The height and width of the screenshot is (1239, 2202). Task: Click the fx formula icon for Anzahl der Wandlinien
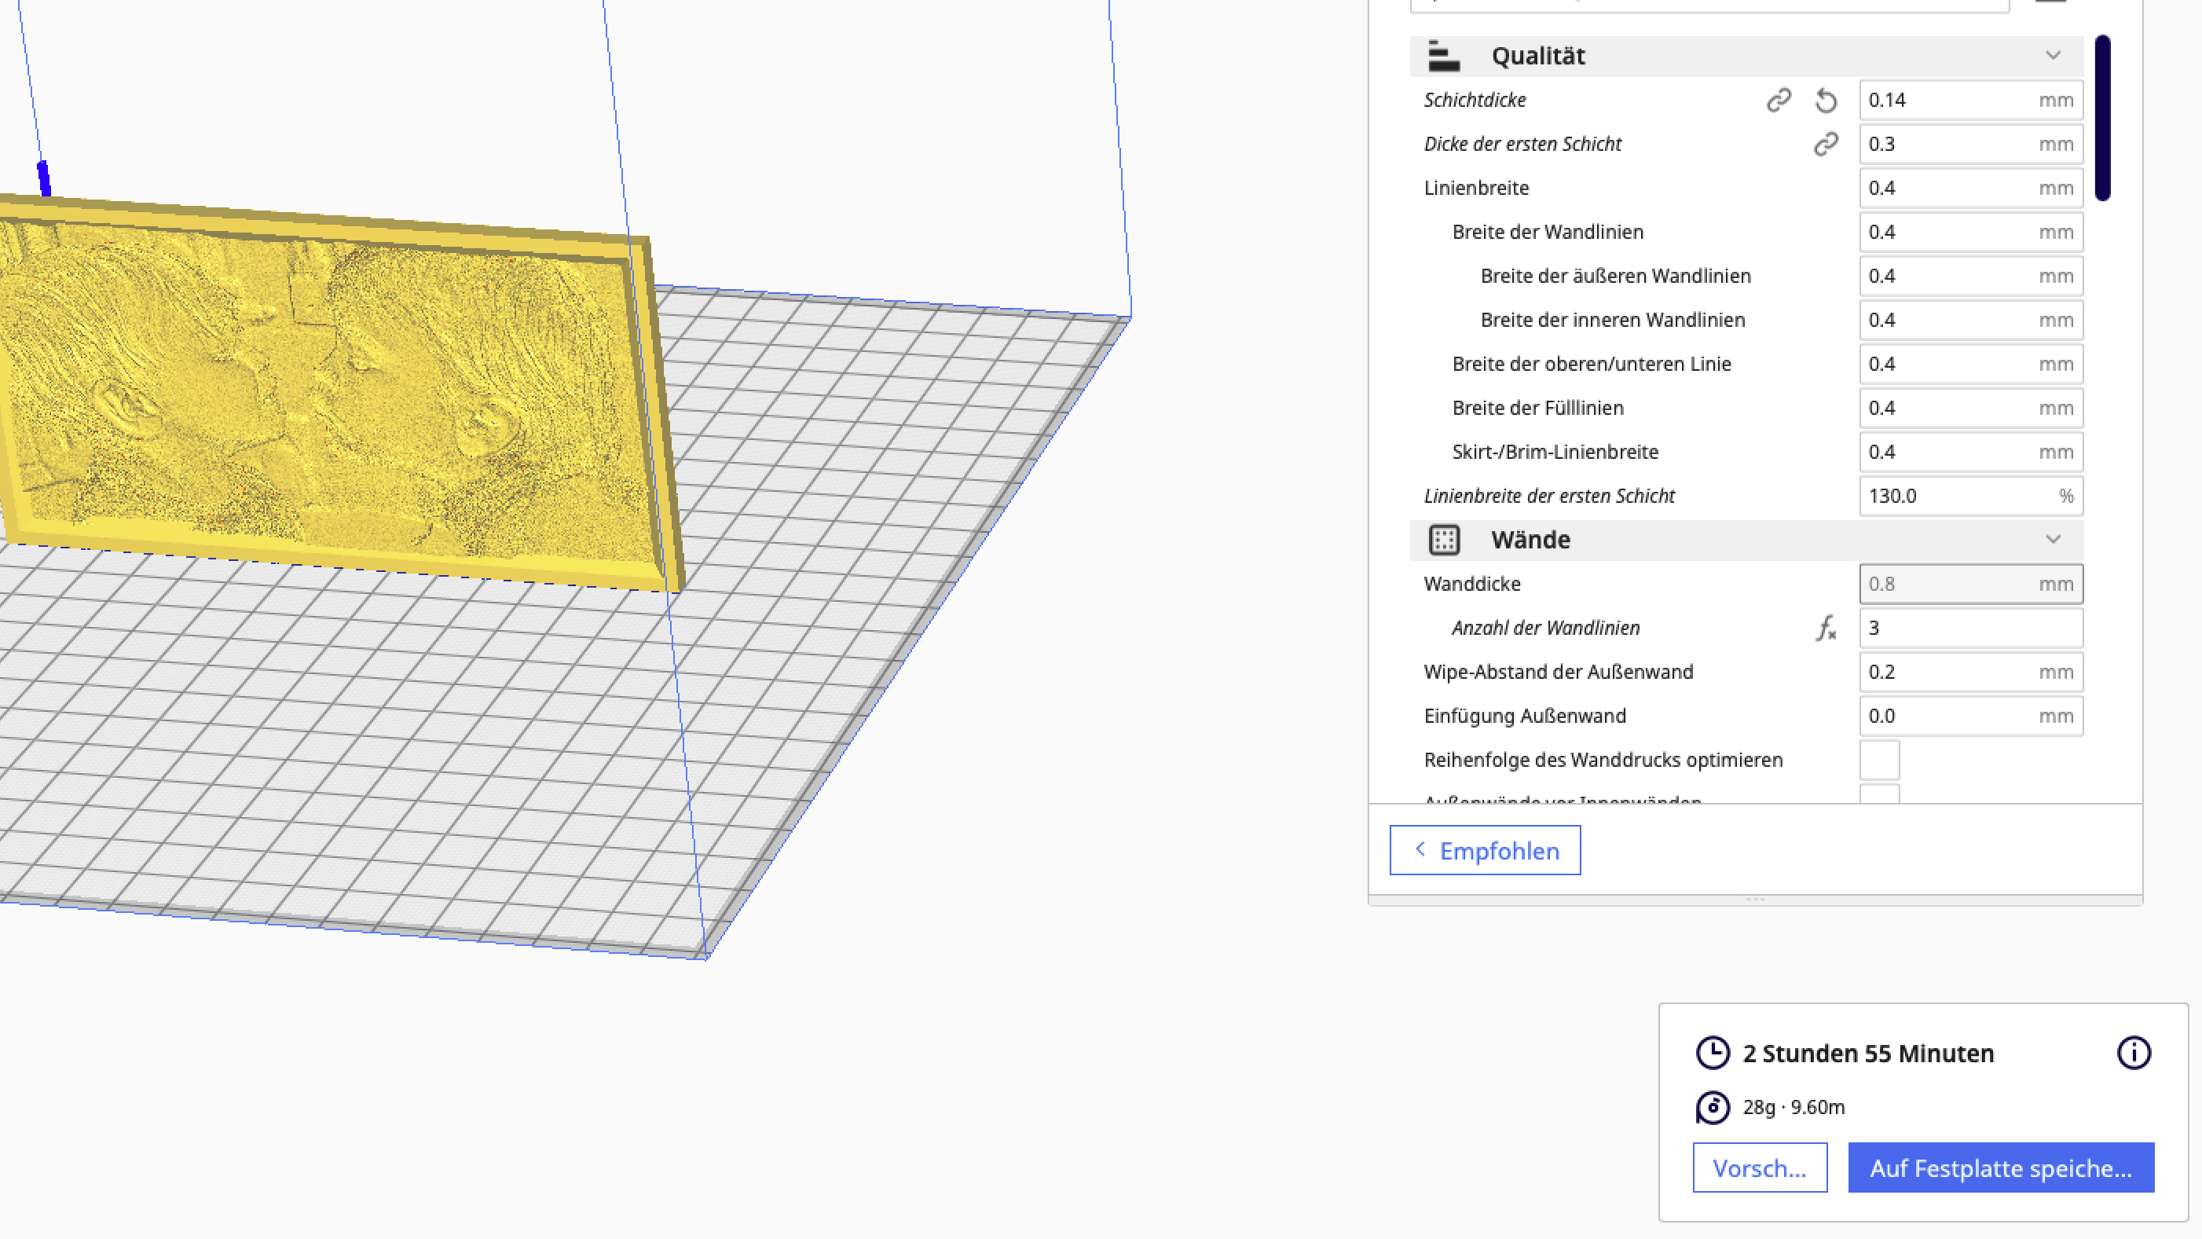[x=1826, y=629]
